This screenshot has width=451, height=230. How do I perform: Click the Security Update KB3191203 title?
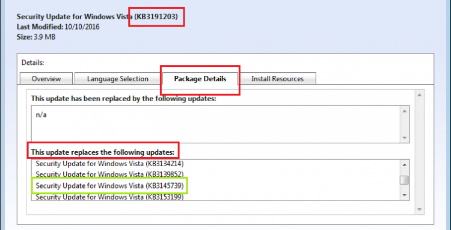click(97, 17)
